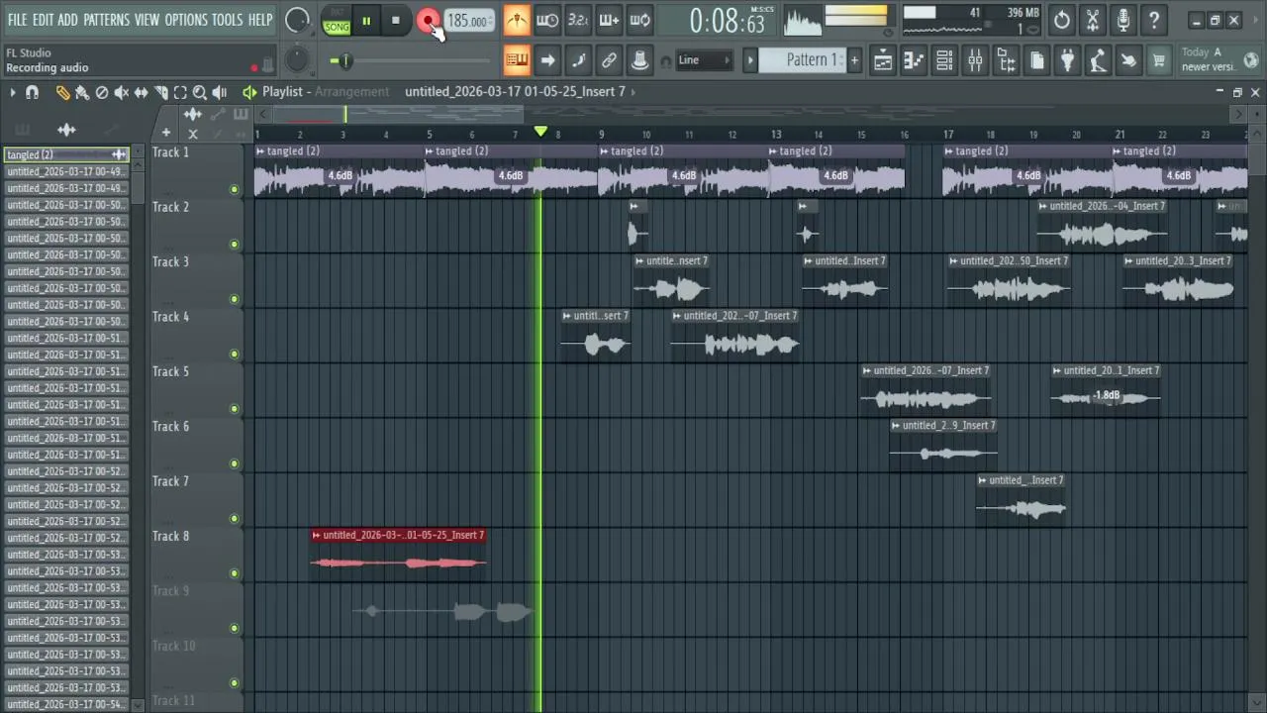
Task: Click the arrow left of Pattern 1
Action: pos(750,60)
